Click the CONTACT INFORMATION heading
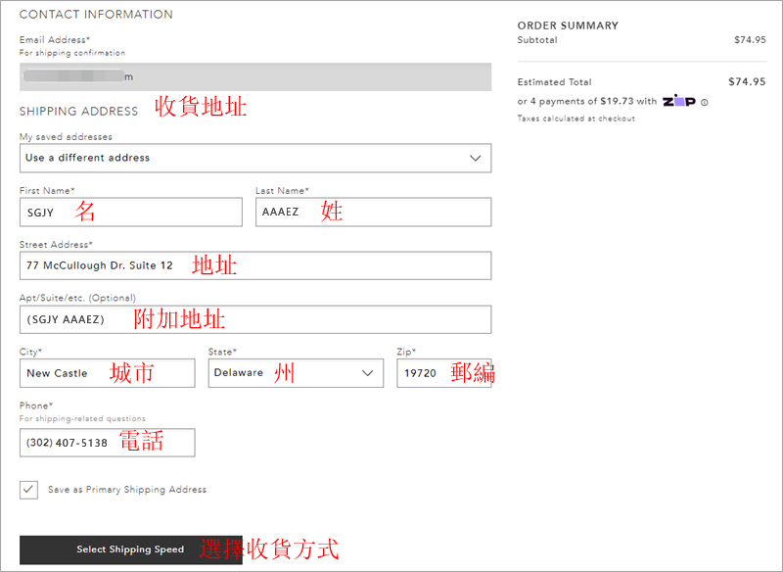Viewport: 783px width, 572px height. pos(96,14)
